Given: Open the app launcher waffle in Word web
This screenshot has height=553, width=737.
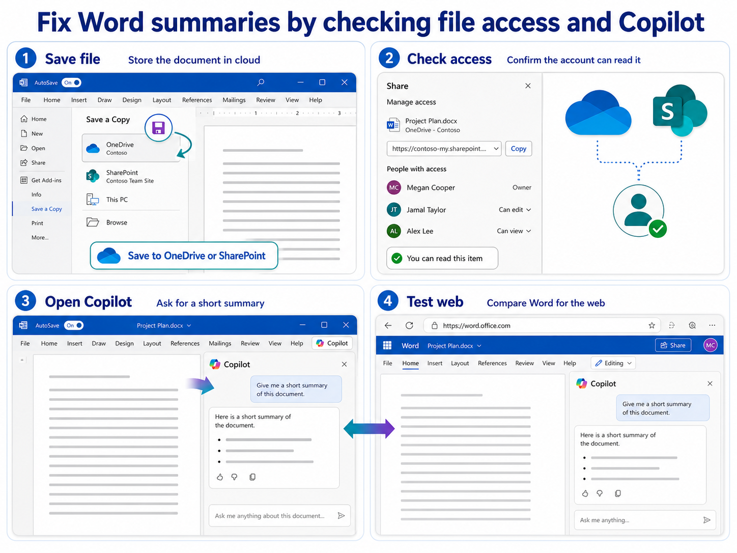Looking at the screenshot, I should (x=387, y=345).
